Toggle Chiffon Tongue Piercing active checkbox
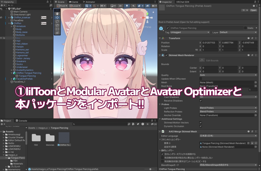The height and width of the screenshot is (171, 261). 168,28
